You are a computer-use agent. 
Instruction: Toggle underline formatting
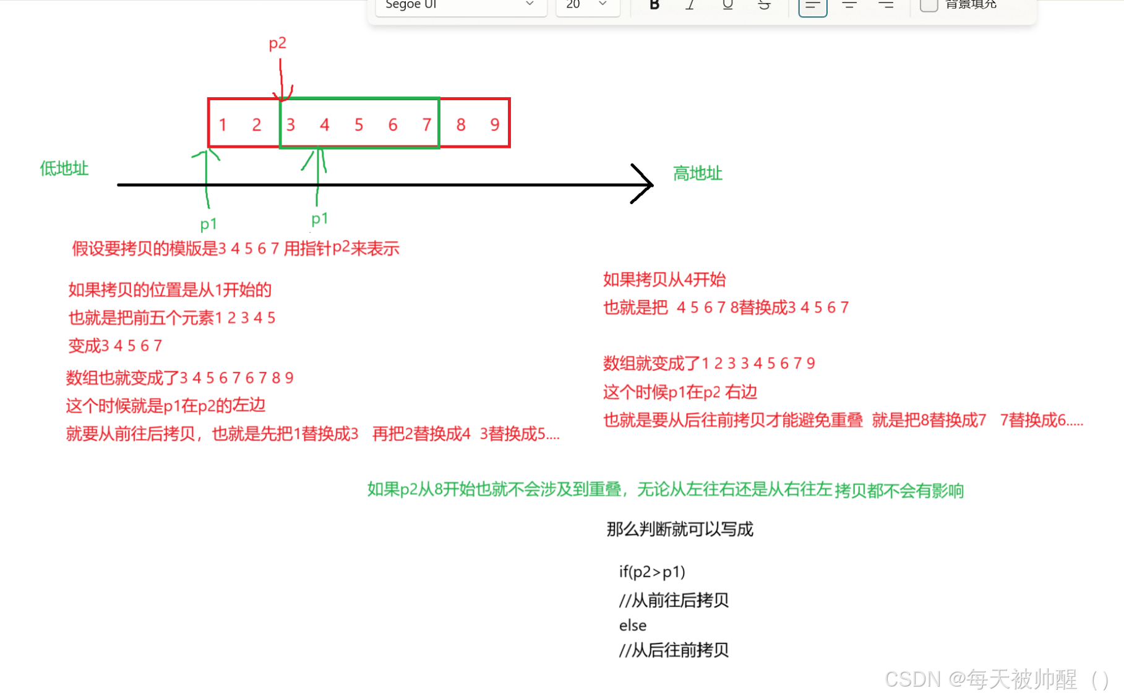click(727, 5)
